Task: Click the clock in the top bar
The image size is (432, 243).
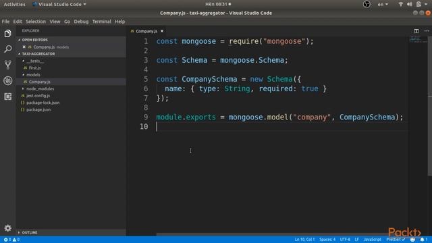Action: pos(218,4)
